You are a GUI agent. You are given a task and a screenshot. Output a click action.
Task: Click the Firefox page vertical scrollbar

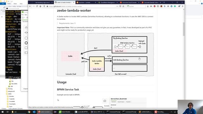pos(184,29)
